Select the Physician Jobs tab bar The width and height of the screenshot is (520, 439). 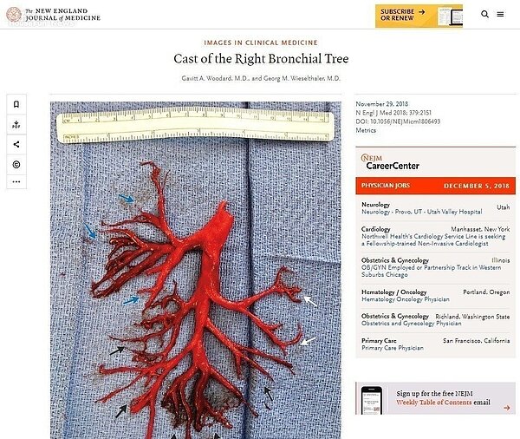(x=435, y=186)
